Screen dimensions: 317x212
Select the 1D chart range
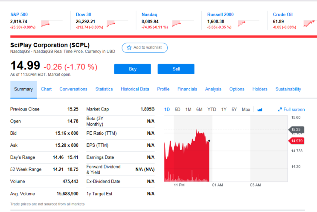pos(167,110)
